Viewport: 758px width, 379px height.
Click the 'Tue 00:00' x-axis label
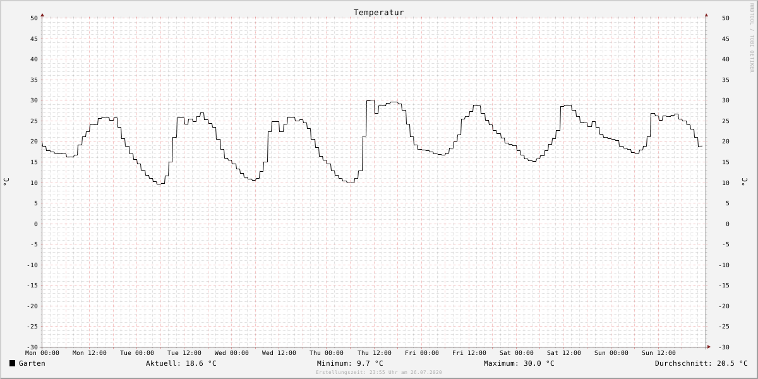[137, 353]
